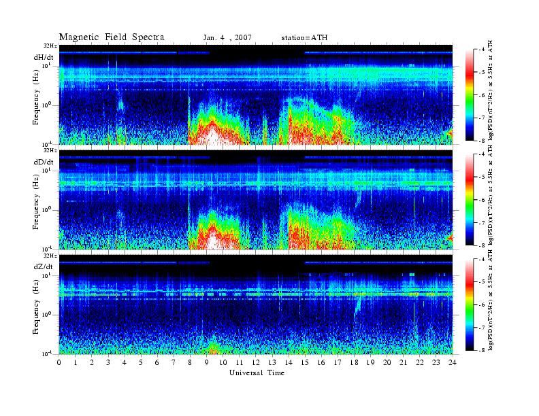Click hour 11 on the time axis
The width and height of the screenshot is (539, 416).
pos(240,363)
